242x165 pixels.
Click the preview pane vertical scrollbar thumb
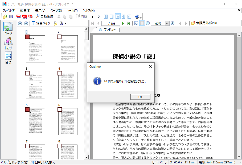click(x=239, y=74)
